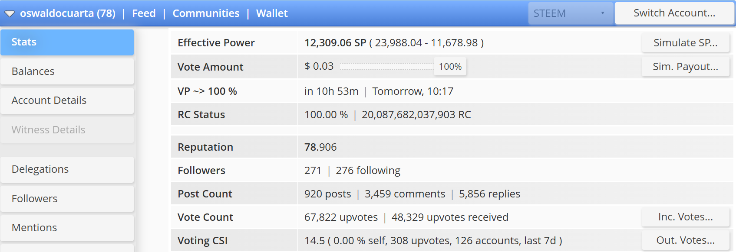Click the triangle icon beside oswaldocuarta

(10, 14)
